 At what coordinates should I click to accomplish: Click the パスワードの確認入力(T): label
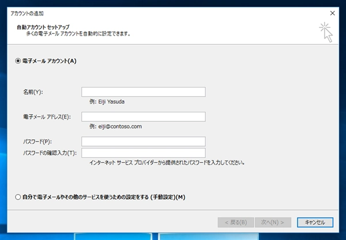click(x=50, y=153)
